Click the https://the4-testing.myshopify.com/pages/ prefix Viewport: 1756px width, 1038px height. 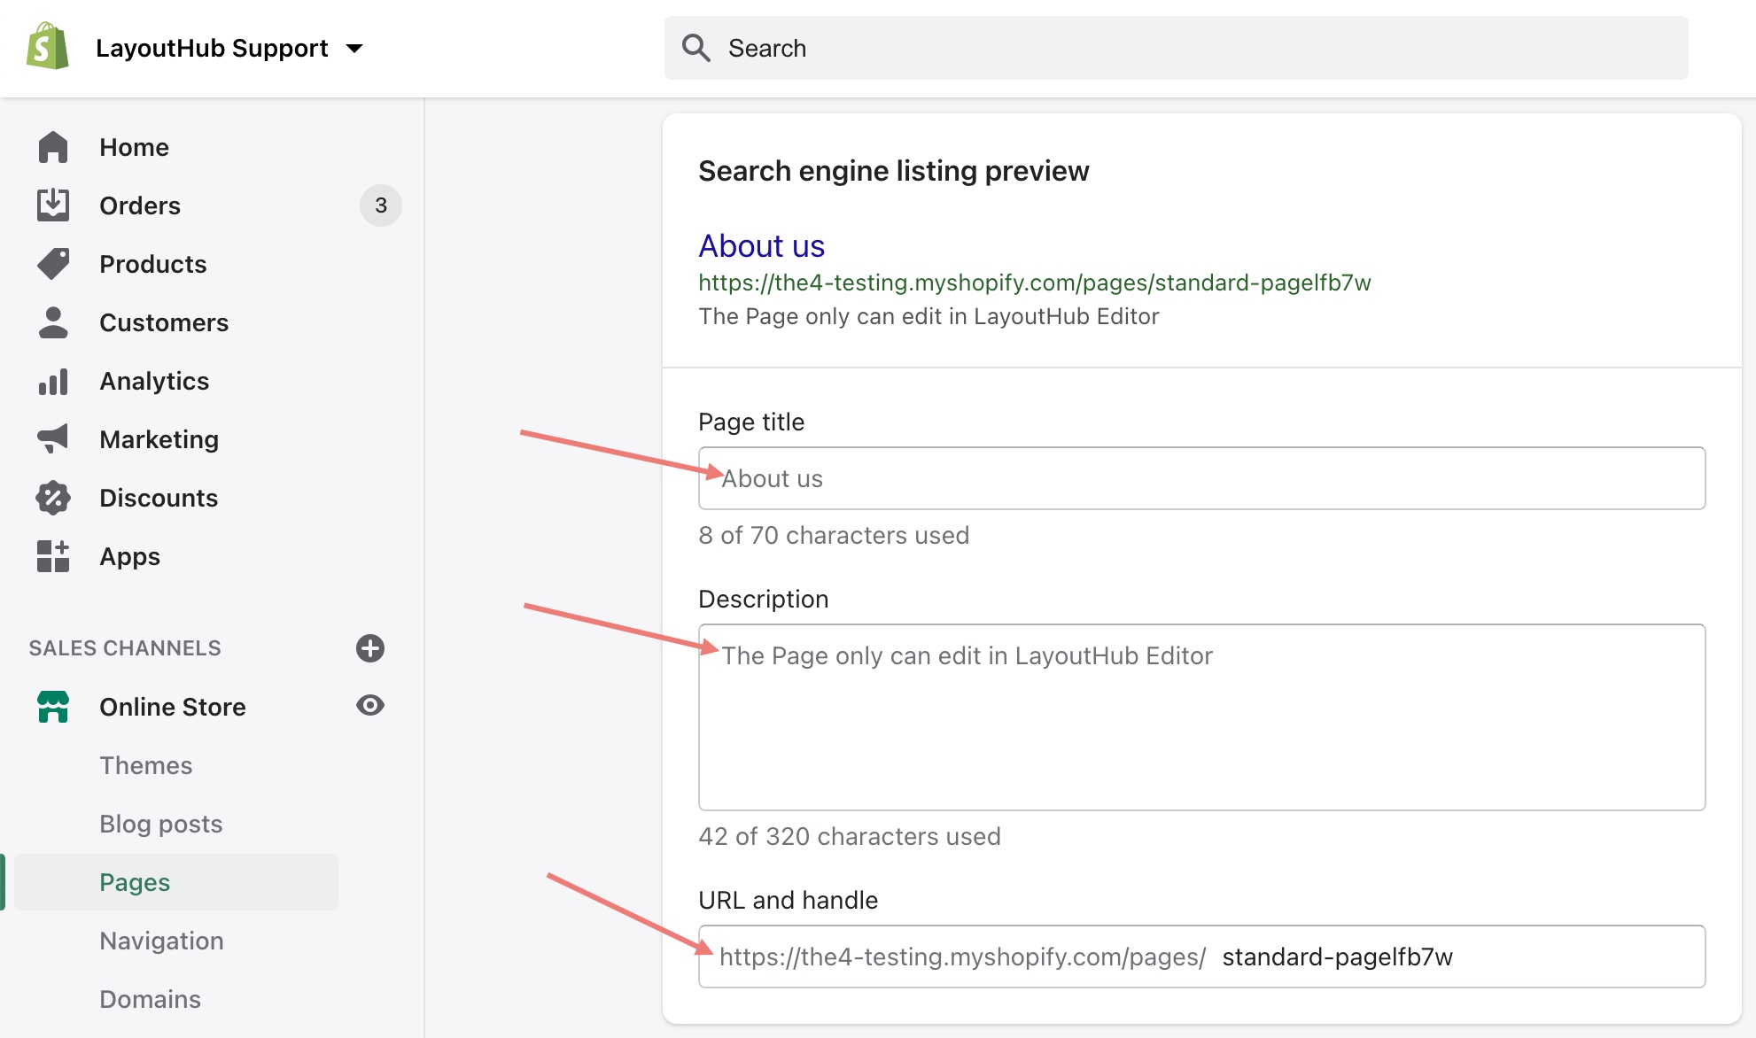pyautogui.click(x=963, y=957)
